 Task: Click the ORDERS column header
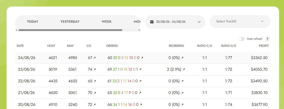[112, 46]
